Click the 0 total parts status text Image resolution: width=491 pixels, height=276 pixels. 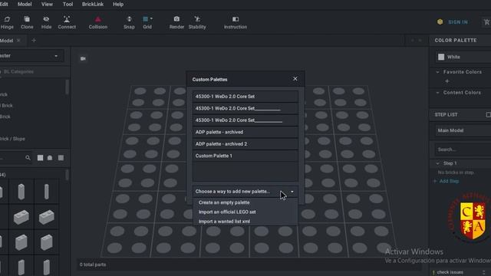[x=93, y=264]
